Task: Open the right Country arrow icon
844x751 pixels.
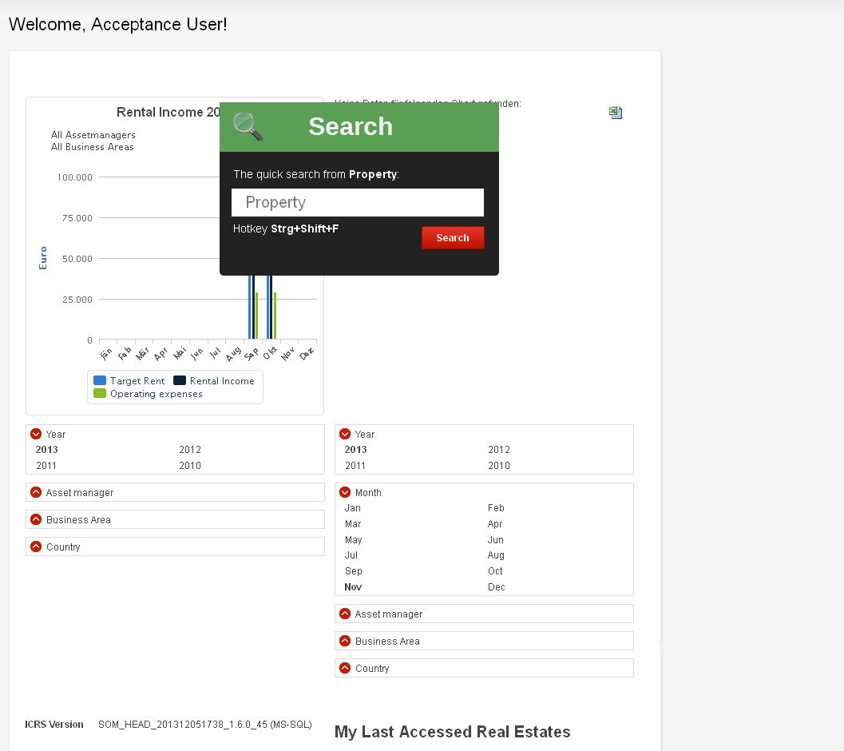Action: (345, 668)
